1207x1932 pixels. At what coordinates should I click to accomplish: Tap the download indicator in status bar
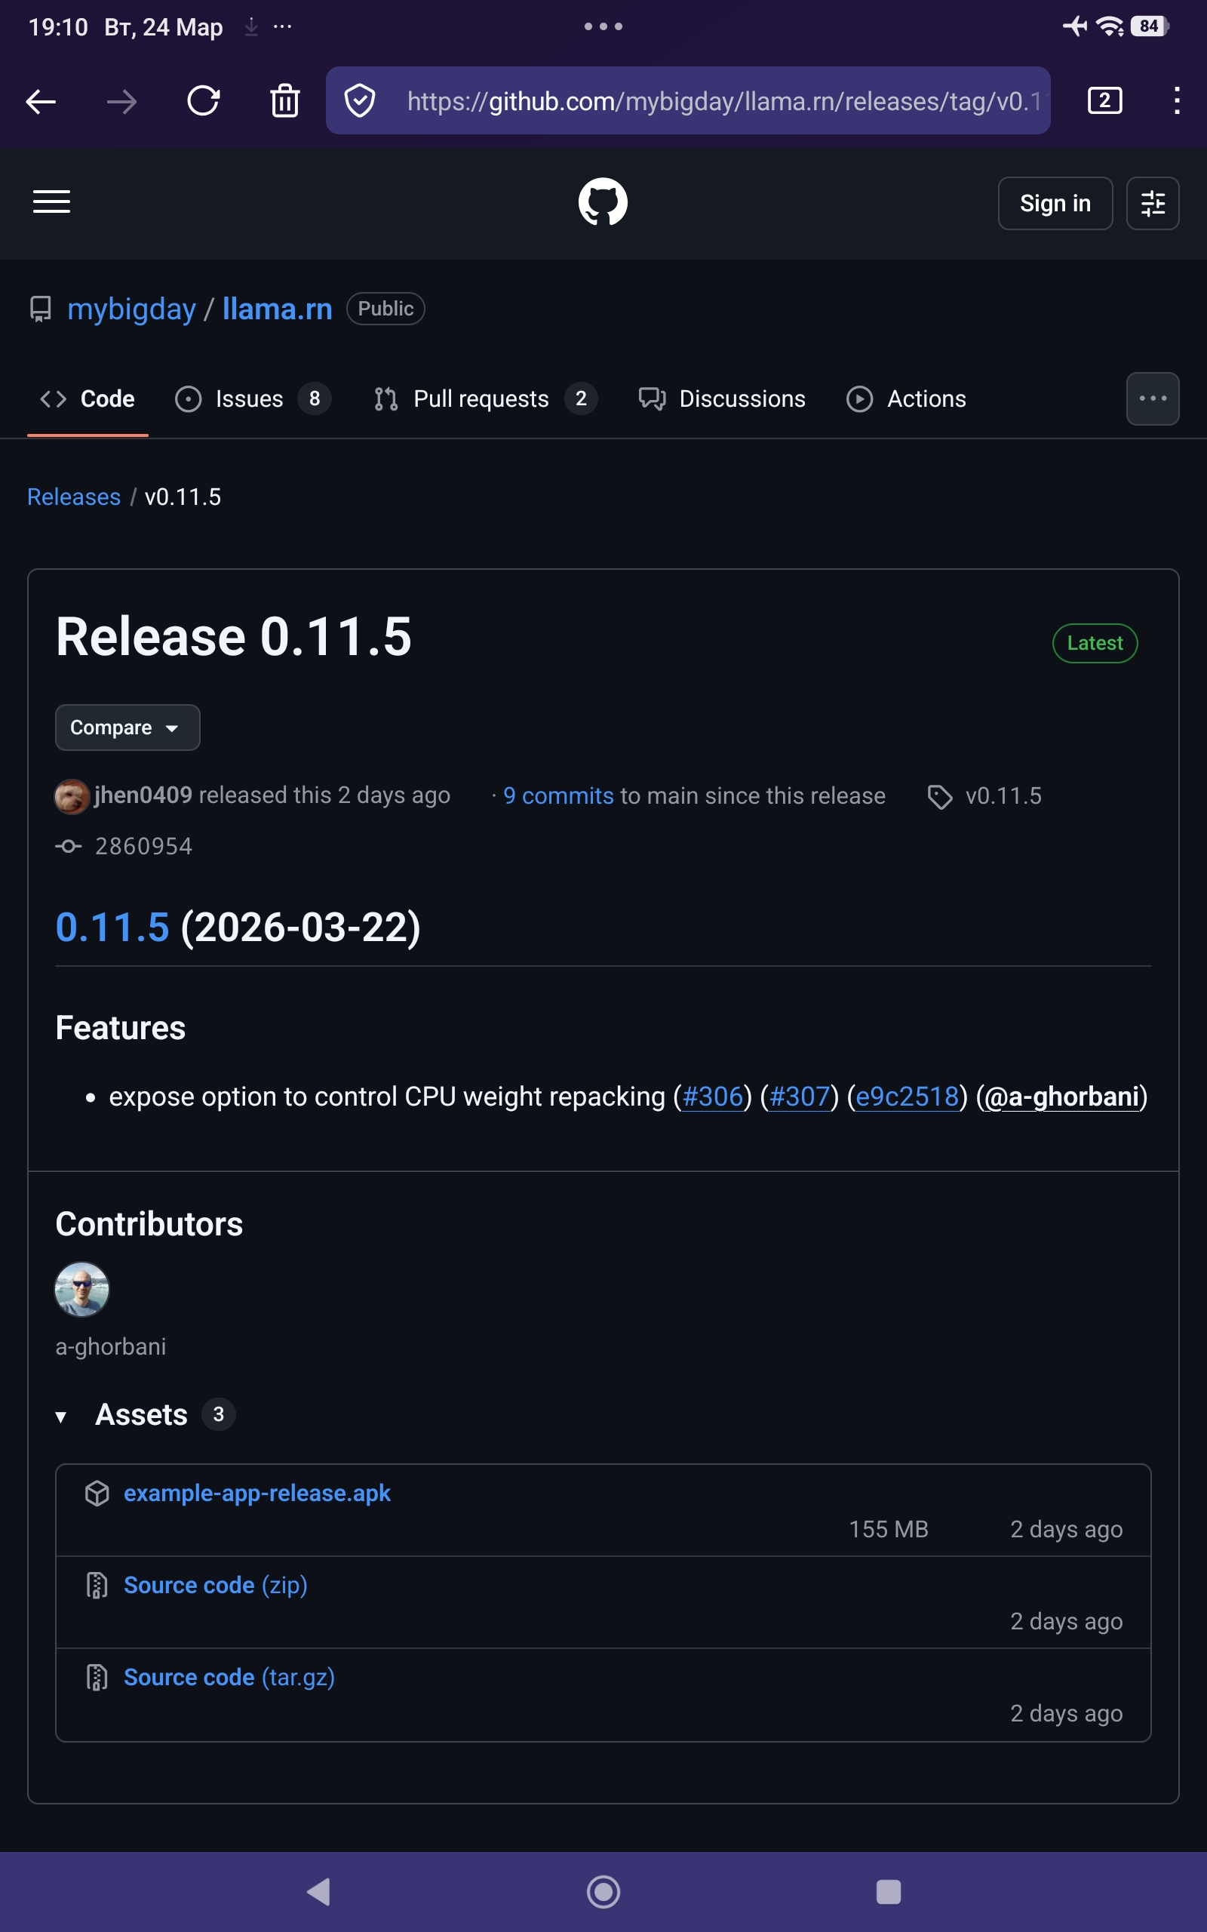251,27
